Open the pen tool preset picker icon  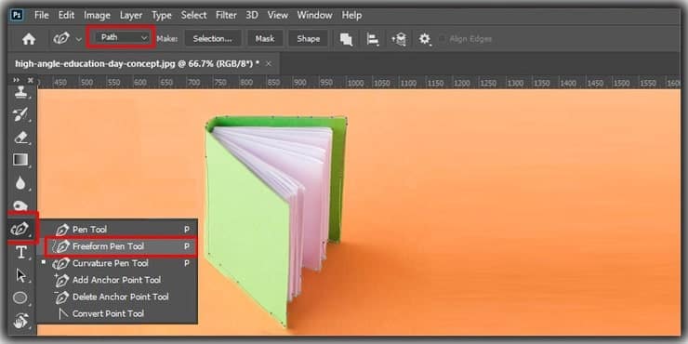pos(62,39)
